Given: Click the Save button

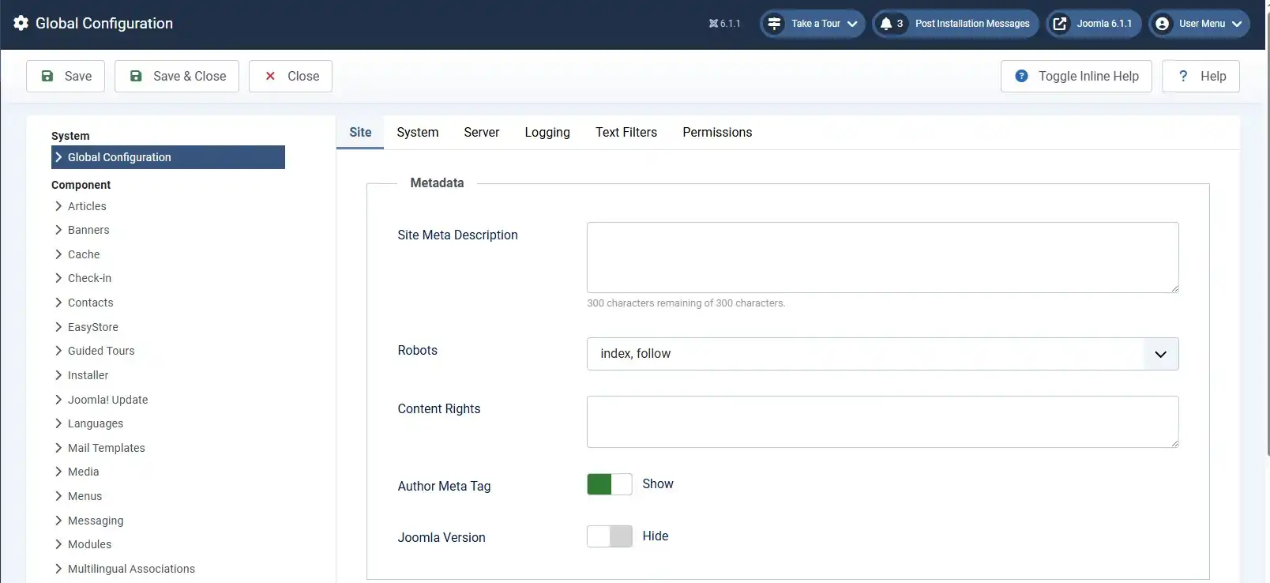Looking at the screenshot, I should coord(66,76).
